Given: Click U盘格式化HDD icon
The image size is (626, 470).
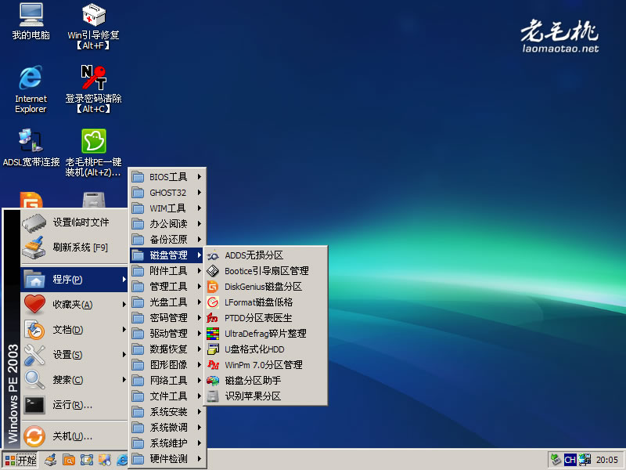Looking at the screenshot, I should [213, 349].
